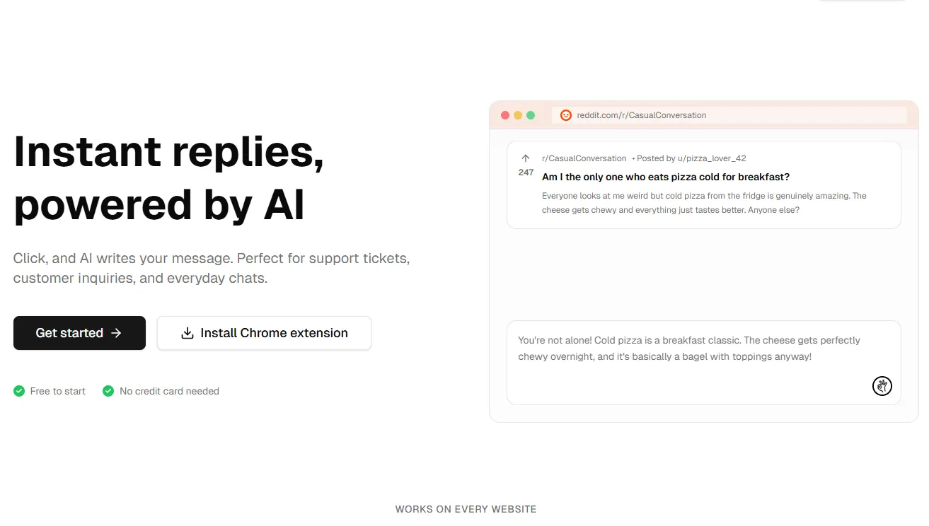Select the pizza breakfast post title
The width and height of the screenshot is (929, 526).
point(665,177)
